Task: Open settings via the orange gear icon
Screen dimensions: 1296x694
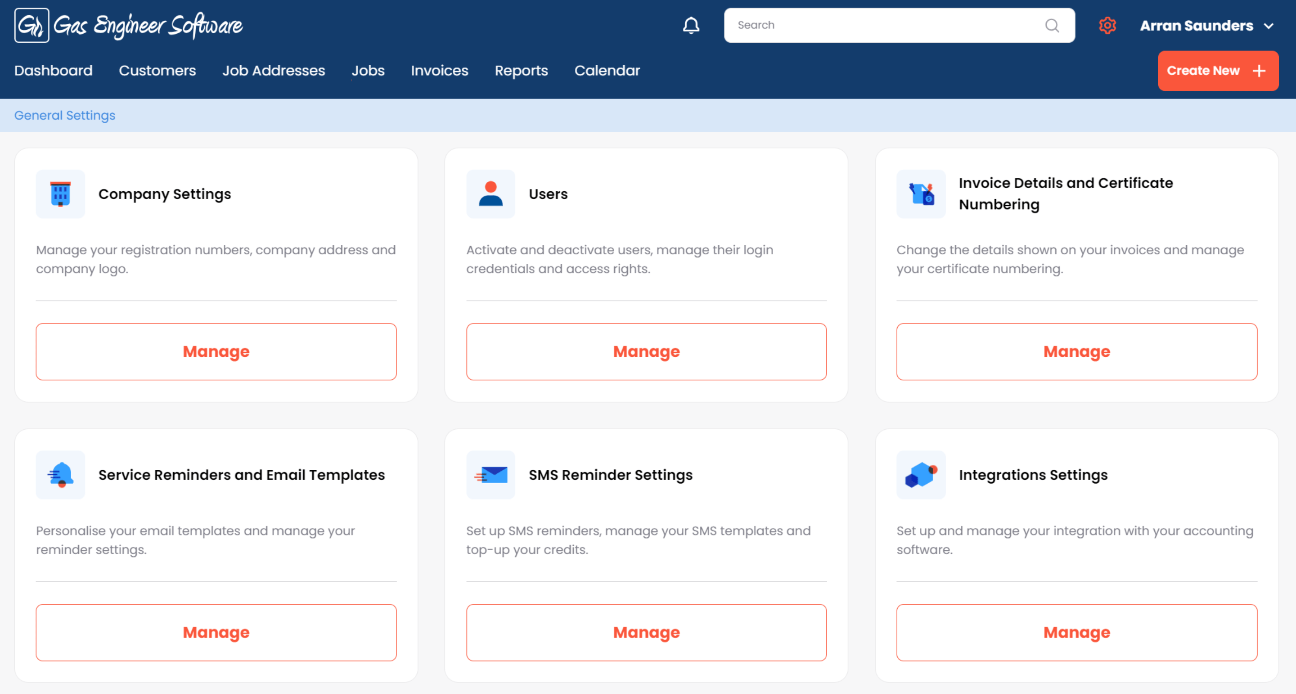Action: [x=1107, y=25]
